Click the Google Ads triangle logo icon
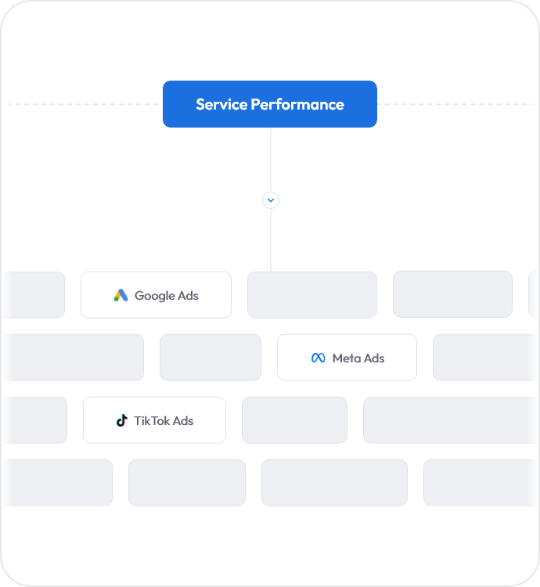This screenshot has height=587, width=540. coord(121,295)
